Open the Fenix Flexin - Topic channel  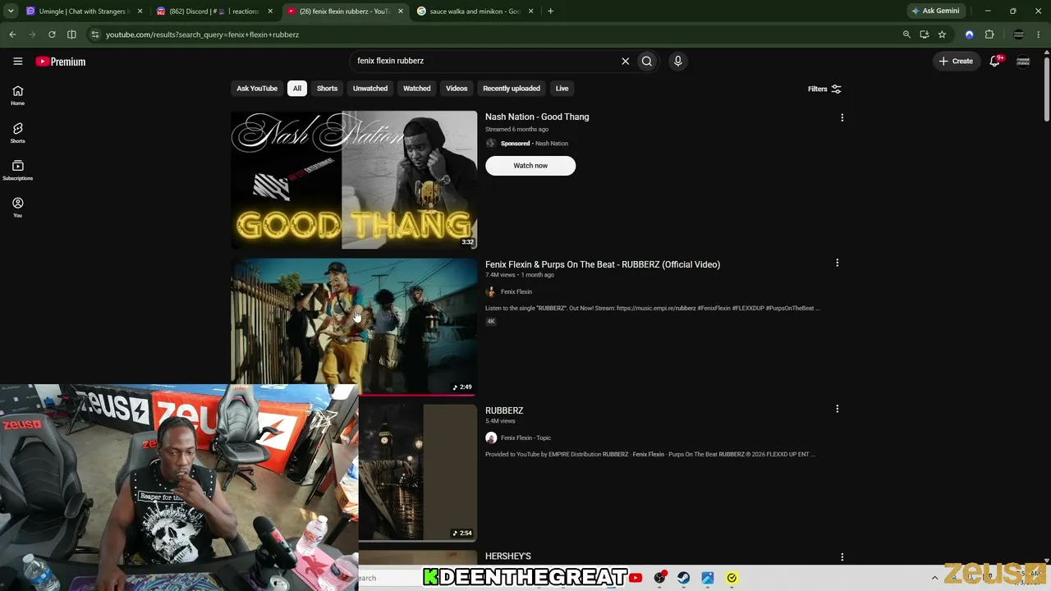coord(525,438)
